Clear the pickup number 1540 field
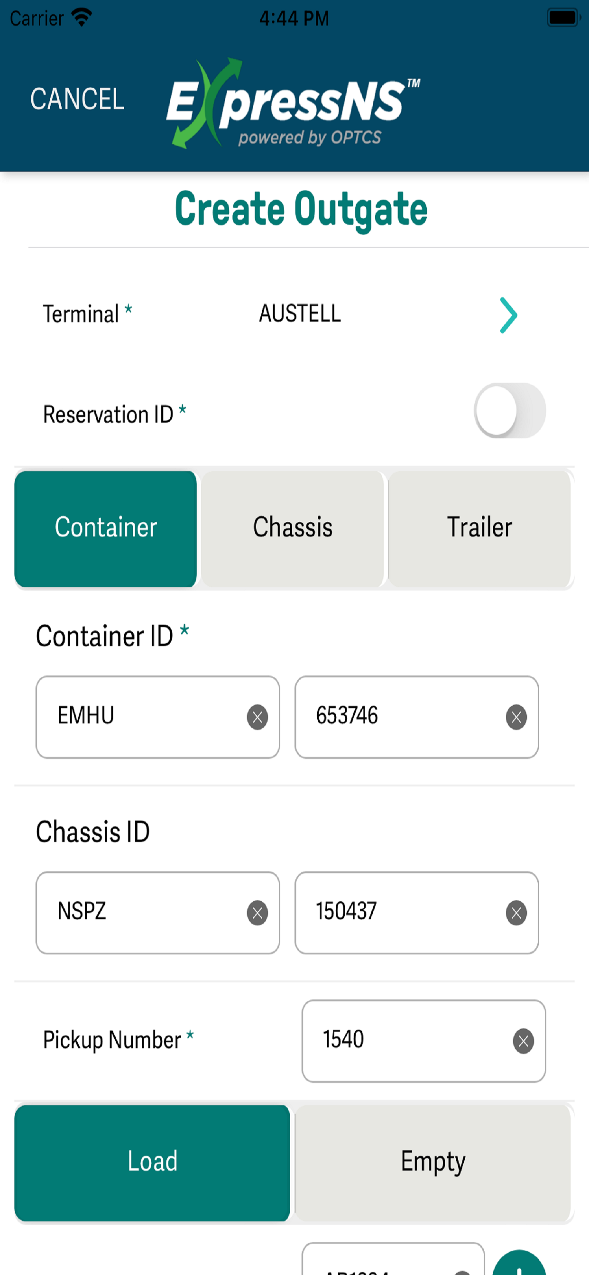Image resolution: width=589 pixels, height=1275 pixels. pyautogui.click(x=523, y=1041)
